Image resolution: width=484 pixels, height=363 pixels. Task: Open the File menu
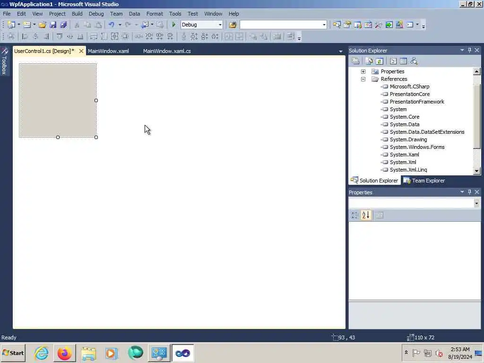click(7, 14)
